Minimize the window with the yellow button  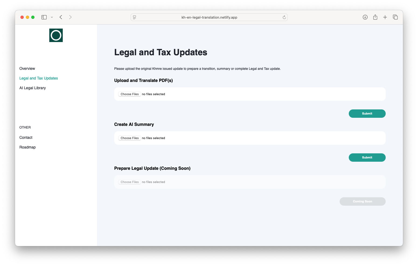pos(27,17)
